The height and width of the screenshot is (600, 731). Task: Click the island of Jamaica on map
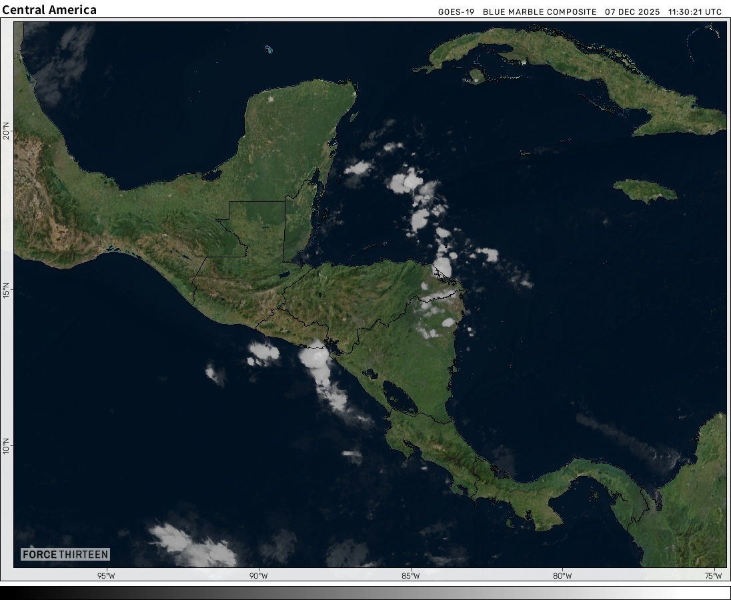644,191
